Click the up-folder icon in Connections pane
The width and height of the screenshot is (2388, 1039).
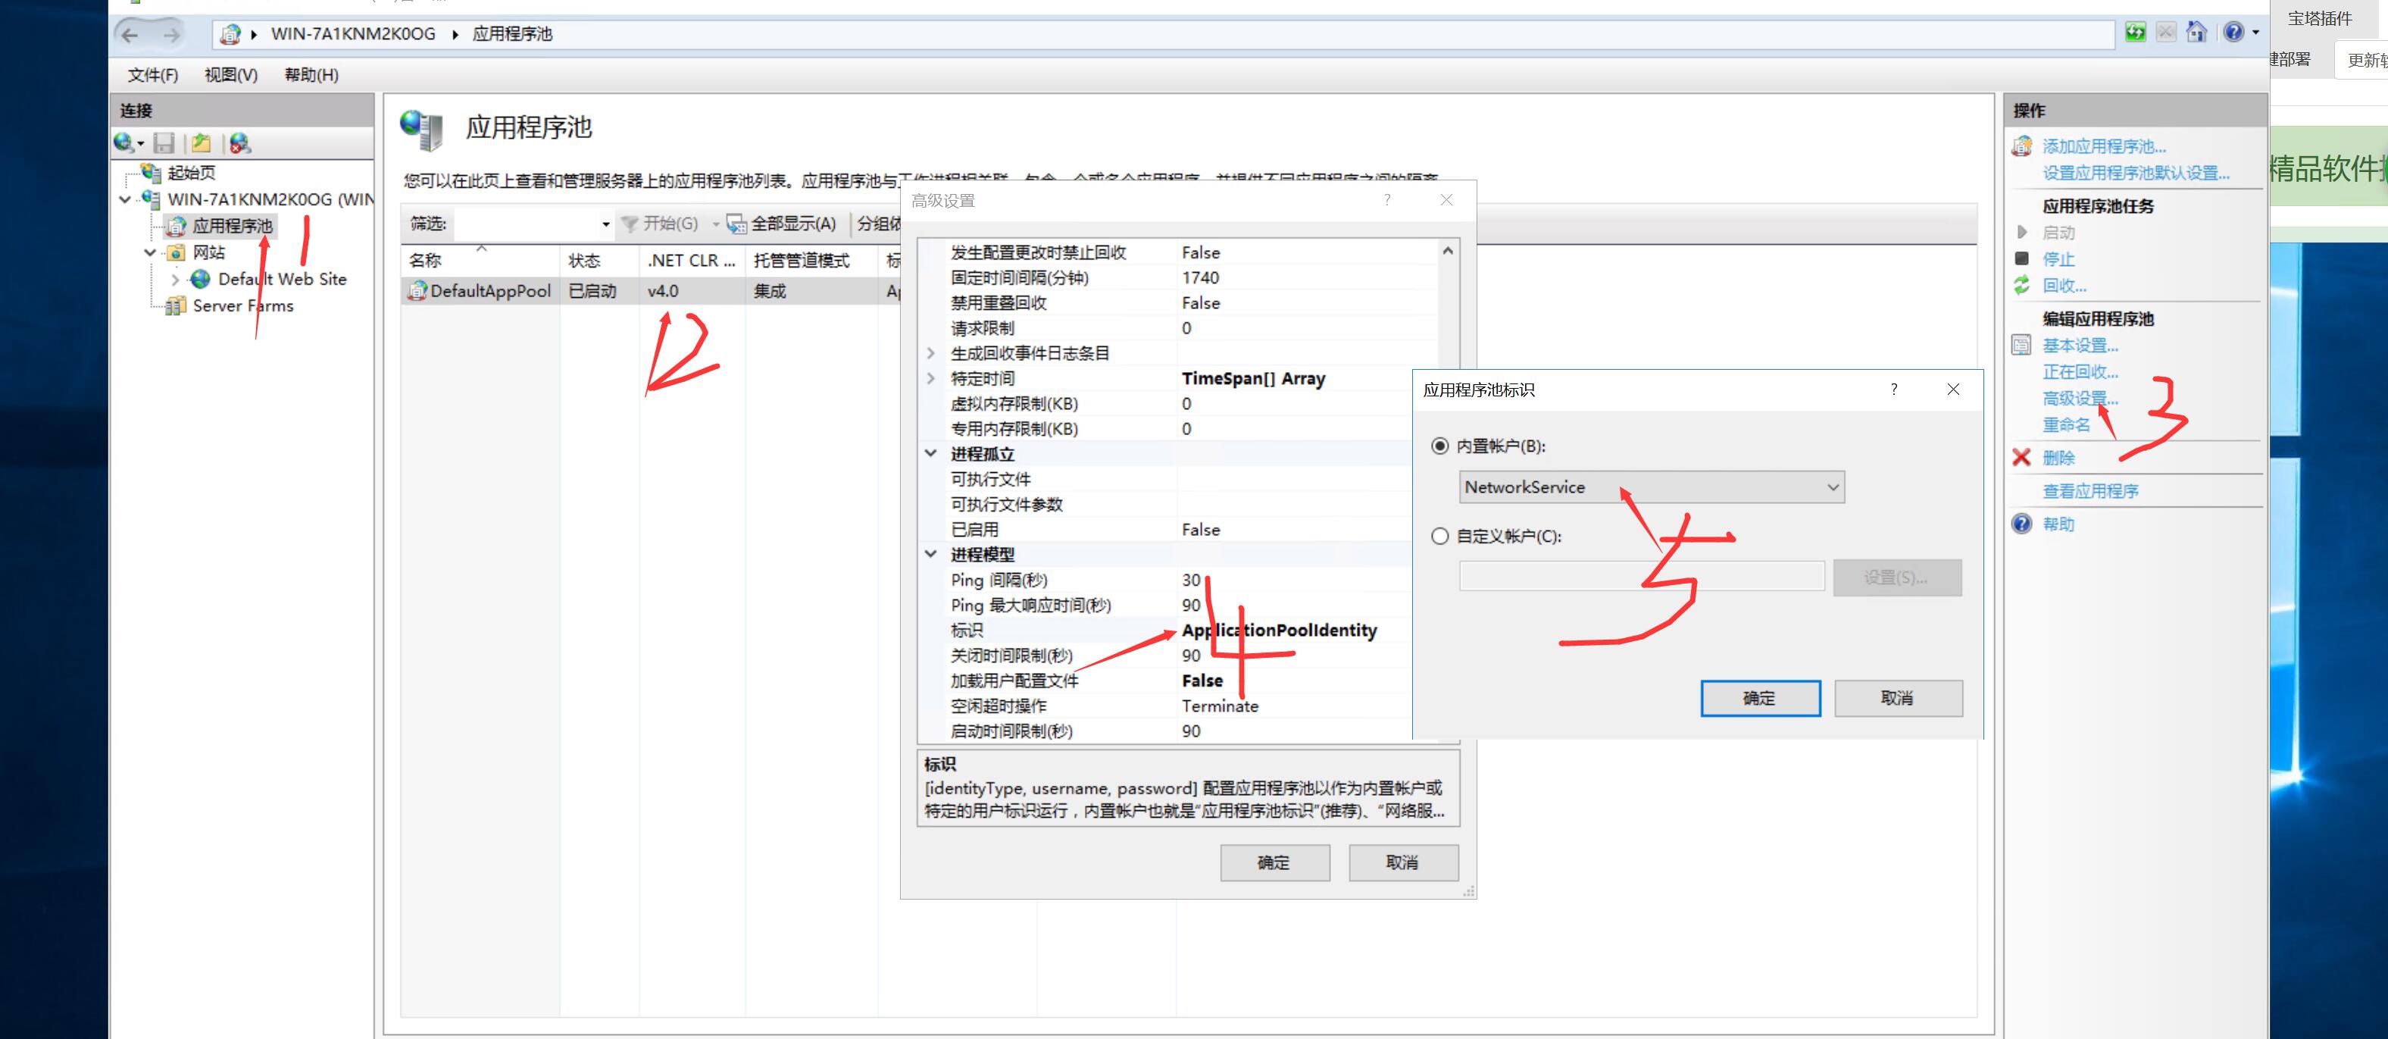pos(202,143)
